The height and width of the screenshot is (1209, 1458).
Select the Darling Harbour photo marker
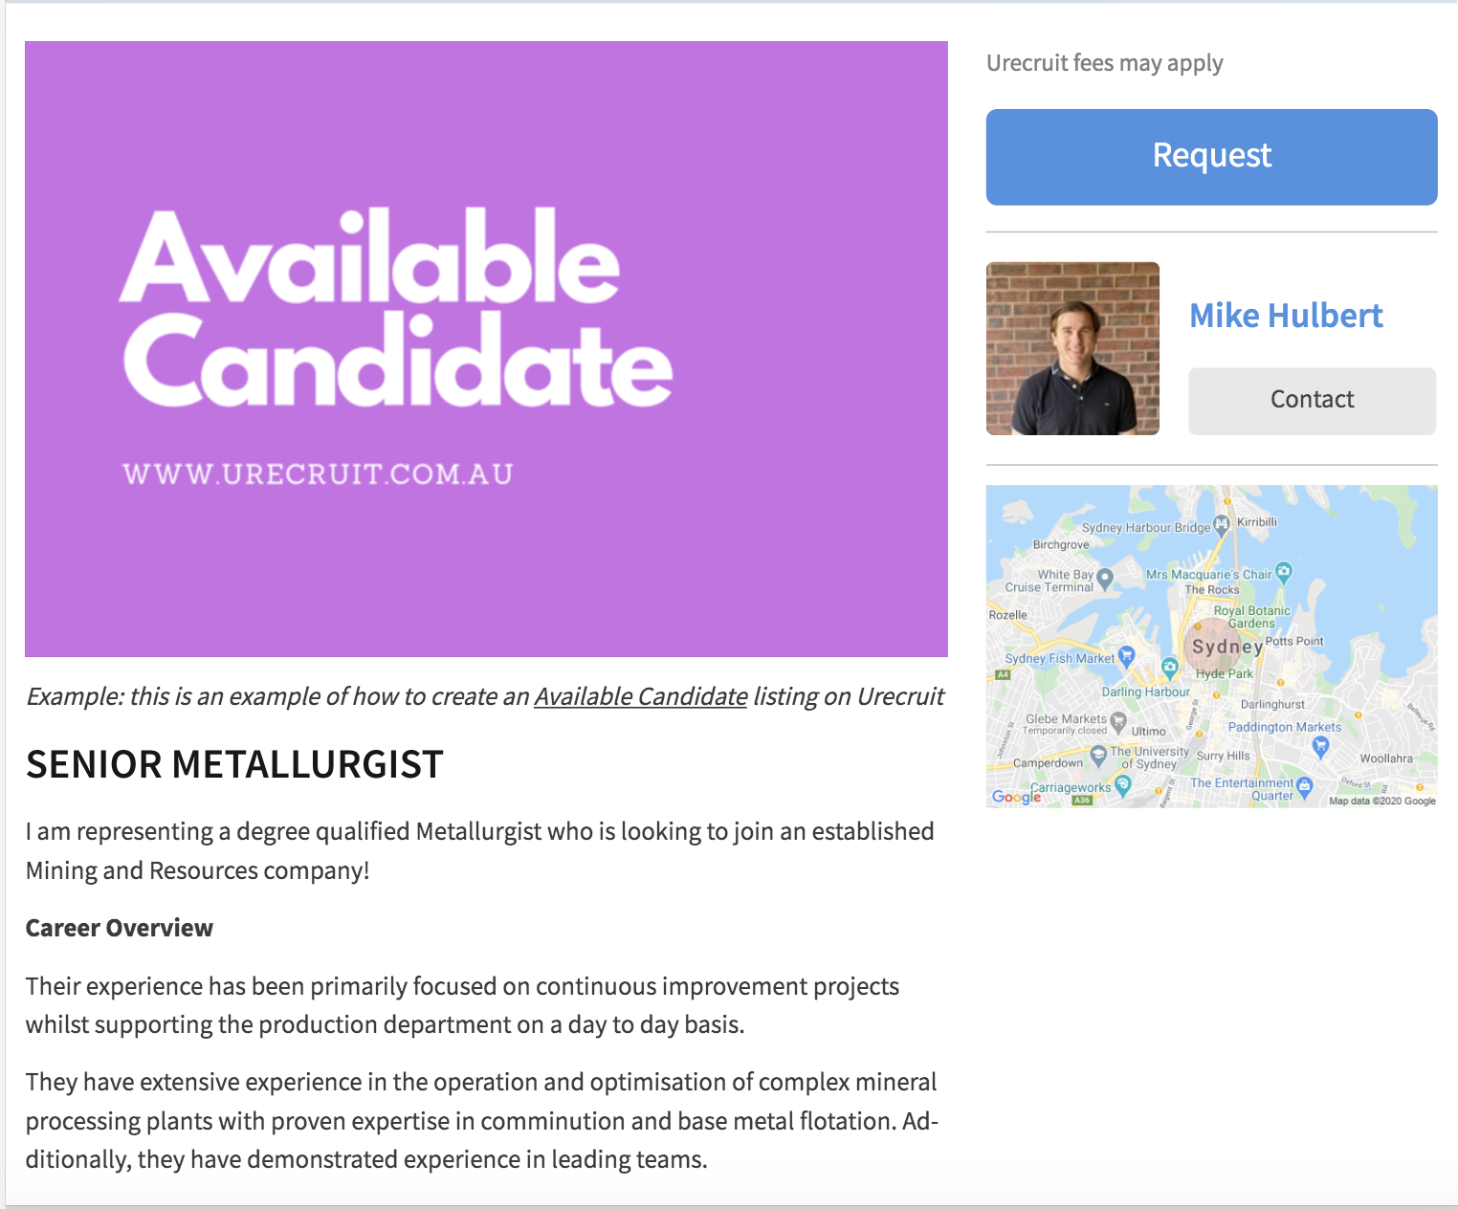coord(1170,667)
